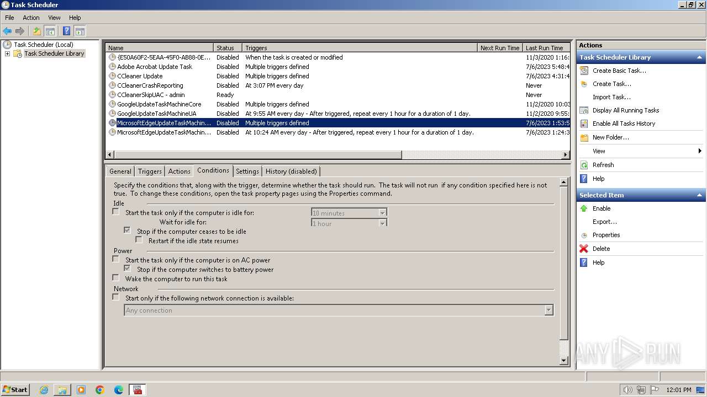Screen dimensions: 707x397
Task: Open Windows Explorer from the taskbar
Action: click(x=62, y=390)
